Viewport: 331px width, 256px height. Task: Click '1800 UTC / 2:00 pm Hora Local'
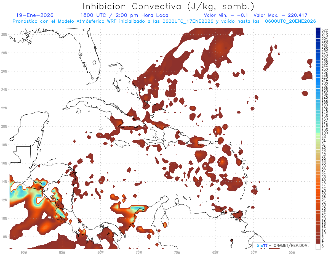point(125,15)
